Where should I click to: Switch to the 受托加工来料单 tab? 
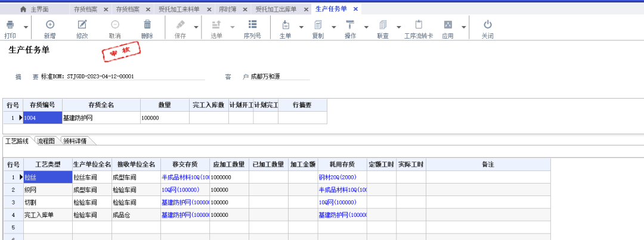(179, 10)
